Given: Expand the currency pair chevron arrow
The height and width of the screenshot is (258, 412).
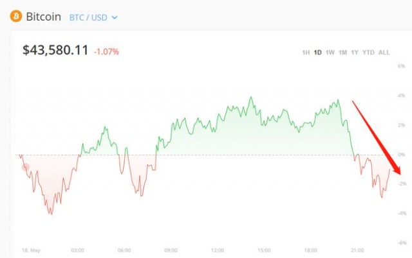Looking at the screenshot, I should (x=115, y=18).
